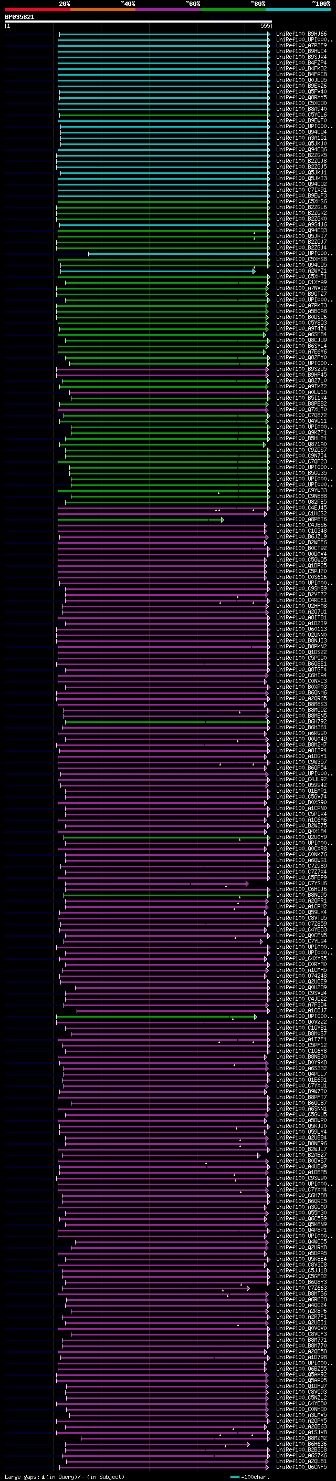Click the white query sequence bar
The image size is (336, 1481).
pos(139,21)
